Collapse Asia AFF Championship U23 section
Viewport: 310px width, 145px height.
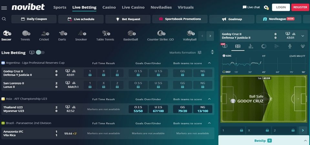coord(209,99)
